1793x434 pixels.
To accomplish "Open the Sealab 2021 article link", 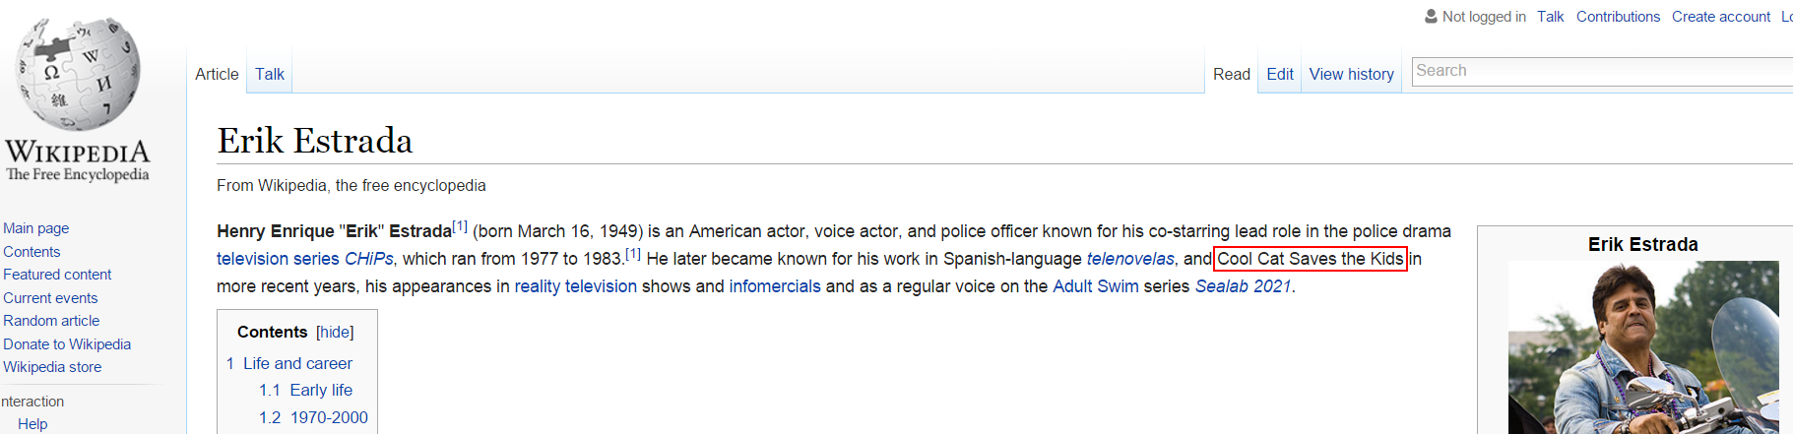I will [x=1243, y=286].
